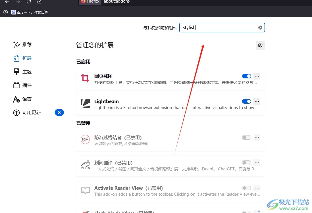The height and width of the screenshot is (213, 312).
Task: Select the 插件 sidebar category
Action: point(22,85)
